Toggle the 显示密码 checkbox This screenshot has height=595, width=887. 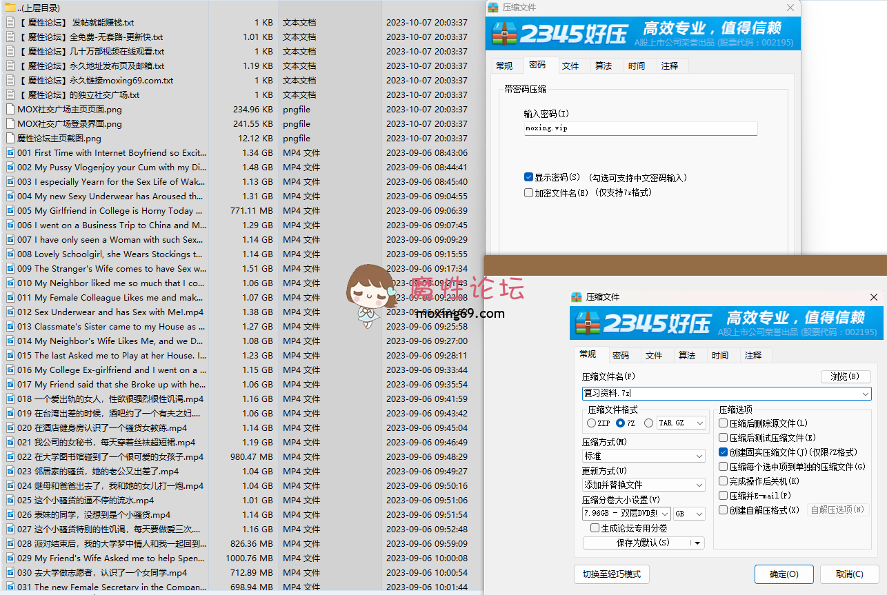point(528,177)
